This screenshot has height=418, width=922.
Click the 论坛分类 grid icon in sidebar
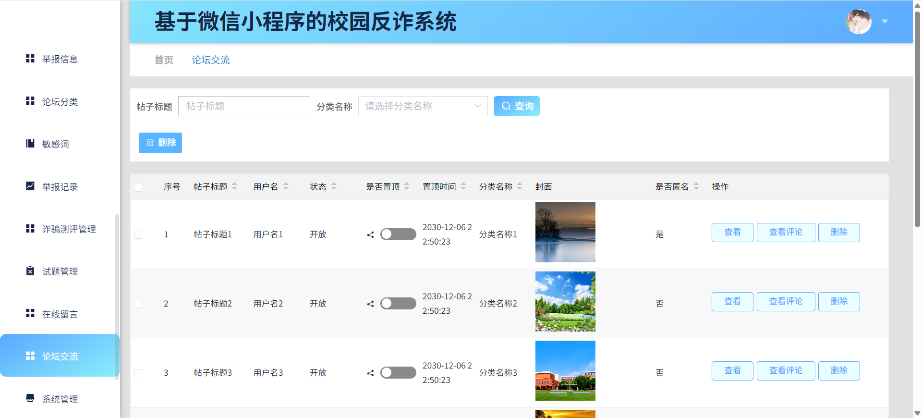point(30,101)
